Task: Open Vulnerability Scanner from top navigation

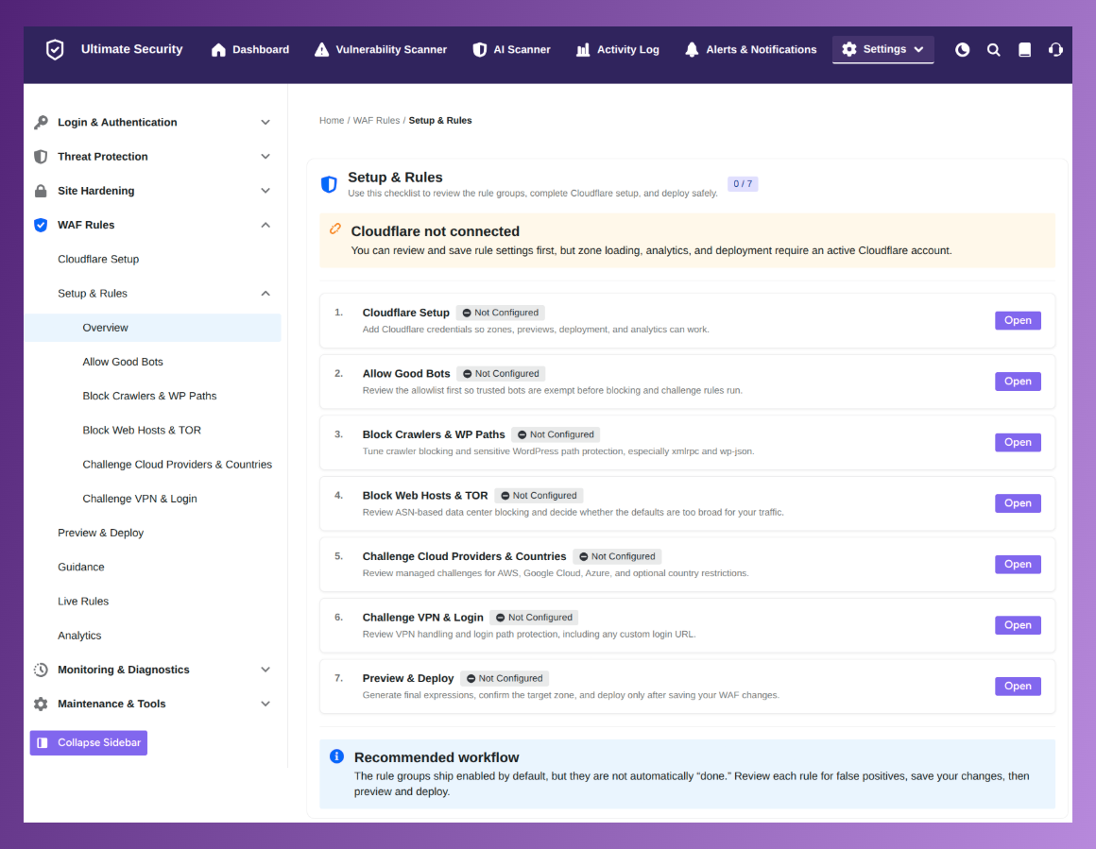Action: point(380,50)
